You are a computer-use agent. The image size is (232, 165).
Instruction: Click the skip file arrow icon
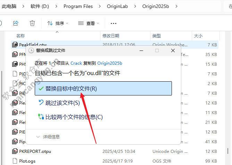coord(41,103)
